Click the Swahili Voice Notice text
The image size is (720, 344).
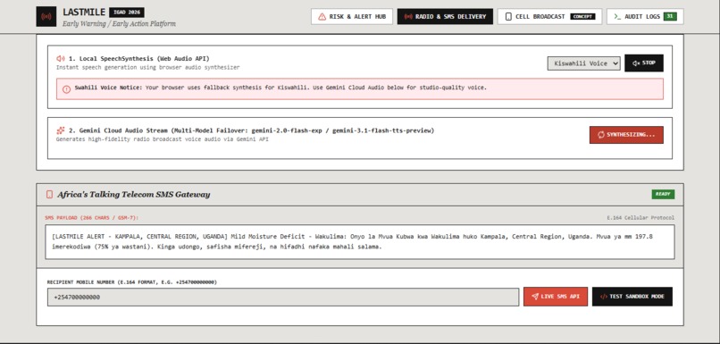(x=280, y=88)
